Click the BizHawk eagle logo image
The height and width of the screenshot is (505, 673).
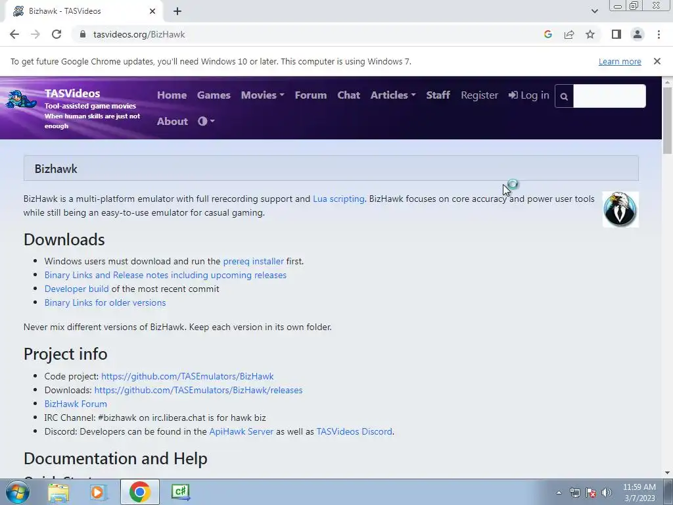(620, 210)
